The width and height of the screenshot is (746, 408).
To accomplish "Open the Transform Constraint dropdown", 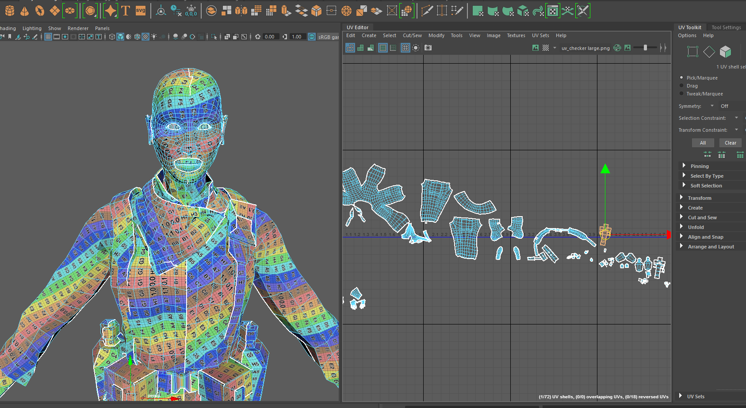I will [x=736, y=130].
